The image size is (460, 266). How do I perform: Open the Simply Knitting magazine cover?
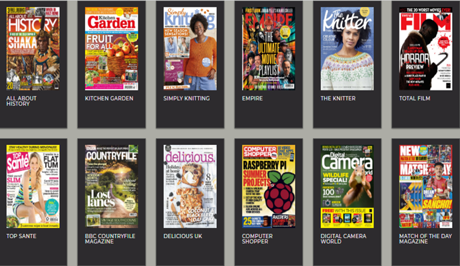(190, 49)
